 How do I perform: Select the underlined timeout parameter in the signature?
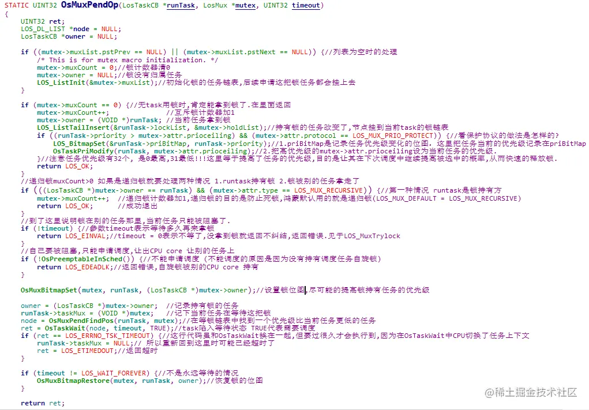point(306,5)
